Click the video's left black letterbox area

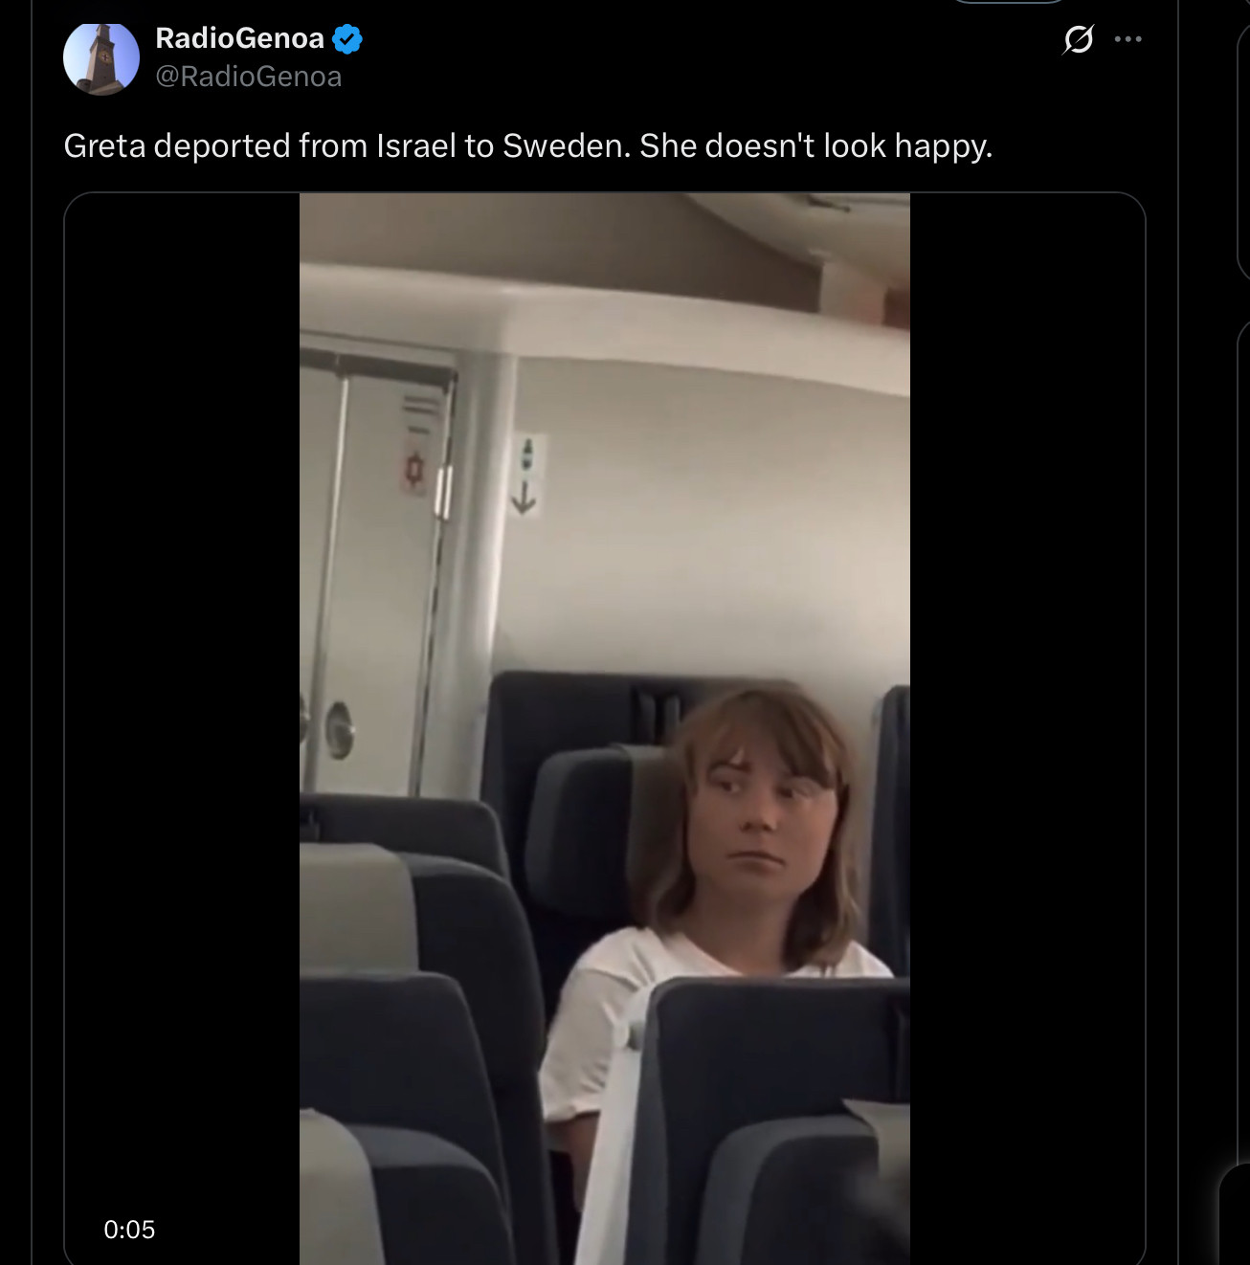pyautogui.click(x=182, y=670)
